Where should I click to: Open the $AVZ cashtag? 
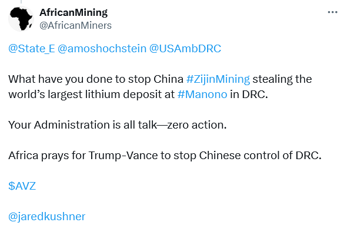point(22,186)
